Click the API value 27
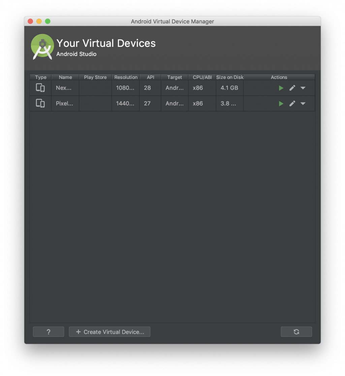This screenshot has height=376, width=345. click(147, 103)
